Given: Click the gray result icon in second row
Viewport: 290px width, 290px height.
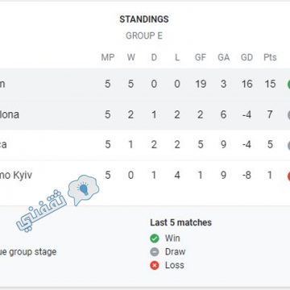Looking at the screenshot, I should 288,115.
